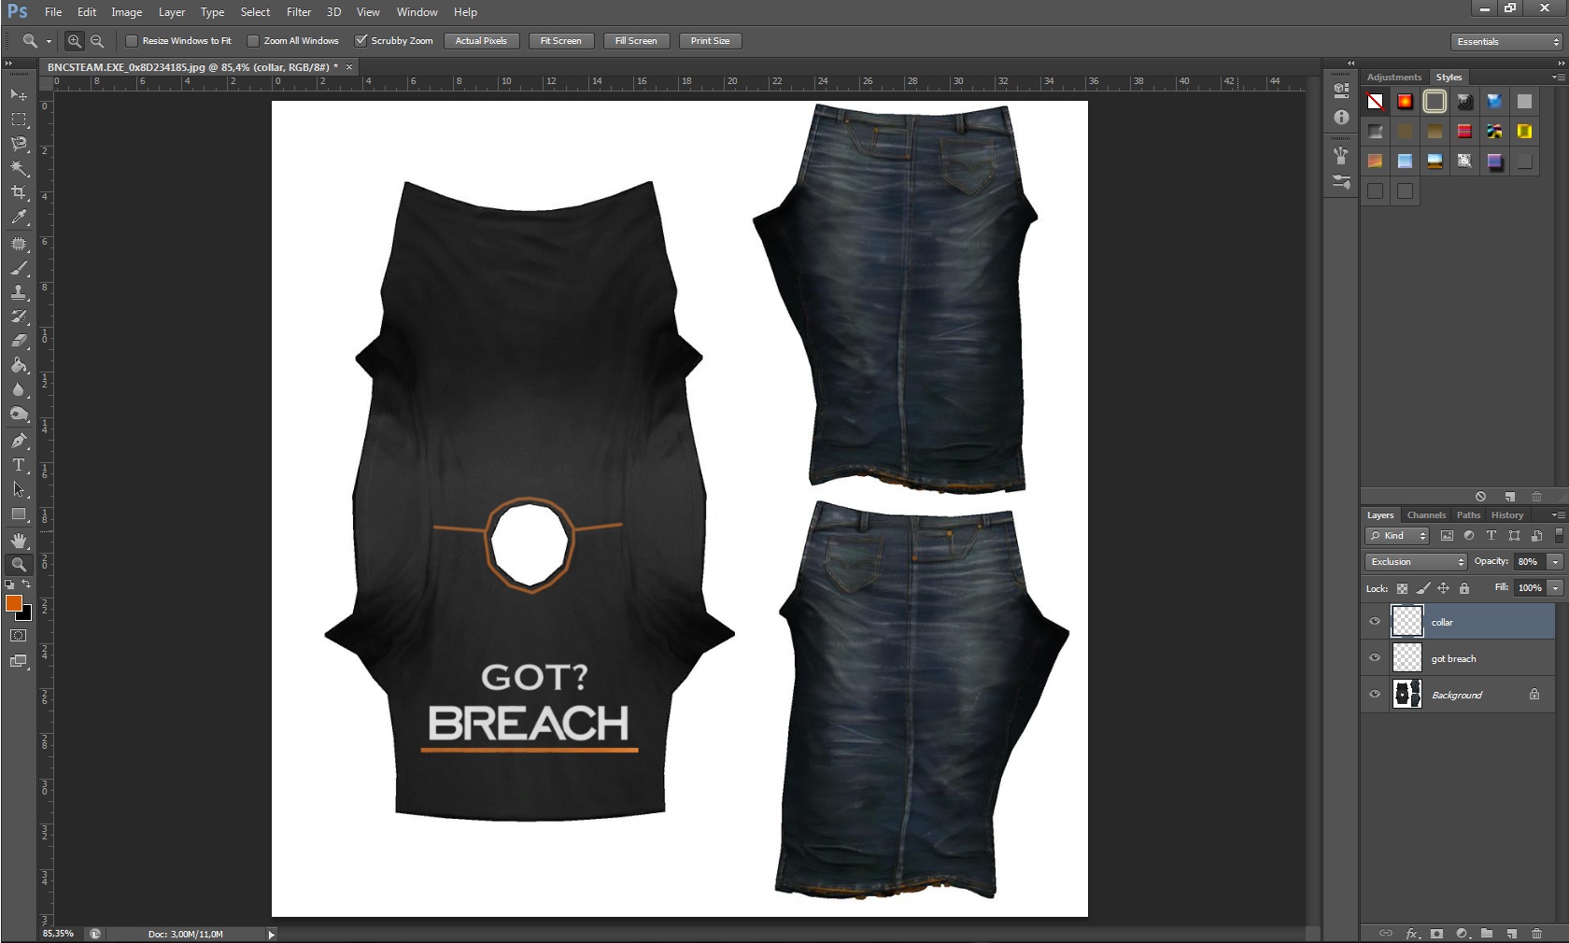Create a new layer group
1569x943 pixels.
[1486, 934]
